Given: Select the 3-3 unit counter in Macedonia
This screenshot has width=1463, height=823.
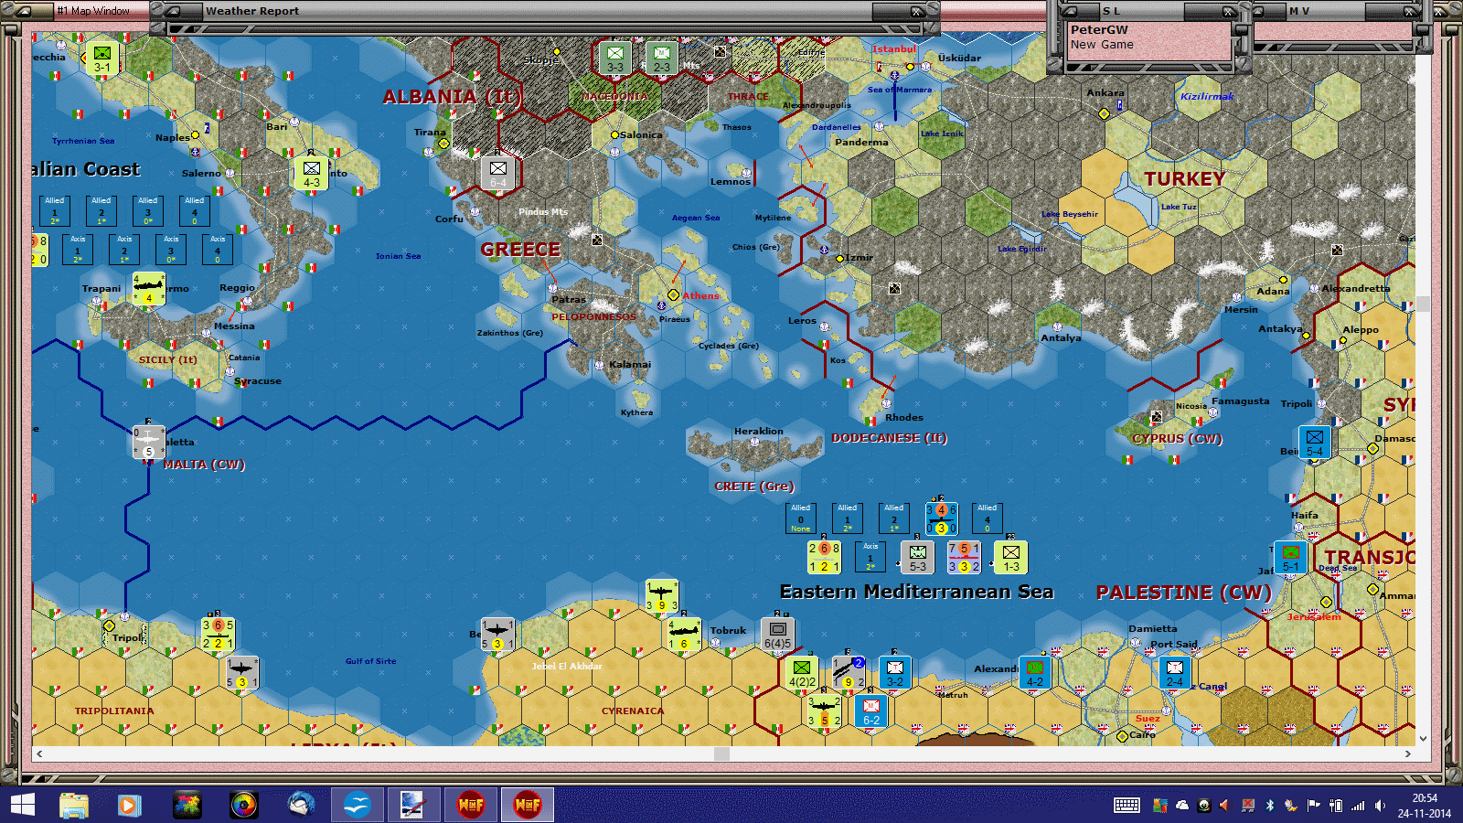Looking at the screenshot, I should pyautogui.click(x=615, y=58).
